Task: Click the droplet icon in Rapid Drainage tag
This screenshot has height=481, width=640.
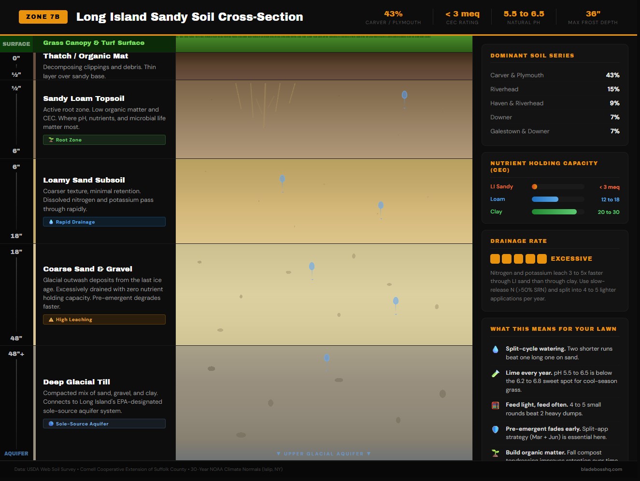Action: [x=51, y=222]
